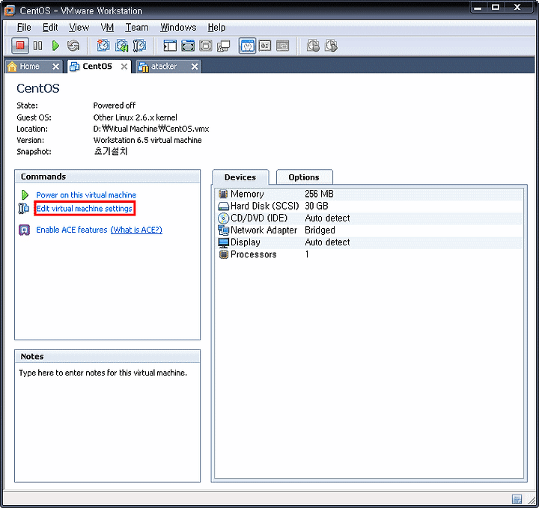Click the purple ACE icon in Commands
This screenshot has height=508, width=539.
[24, 230]
